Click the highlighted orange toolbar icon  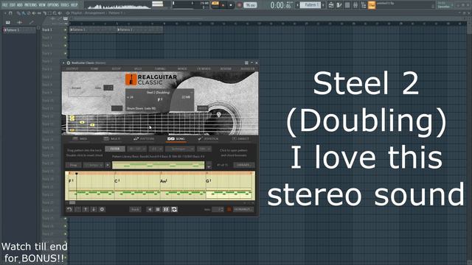click(372, 5)
